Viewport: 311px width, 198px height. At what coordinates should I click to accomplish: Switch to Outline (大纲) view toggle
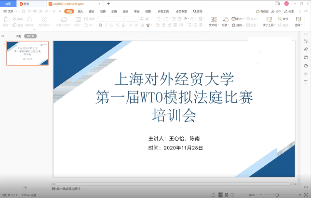click(18, 36)
